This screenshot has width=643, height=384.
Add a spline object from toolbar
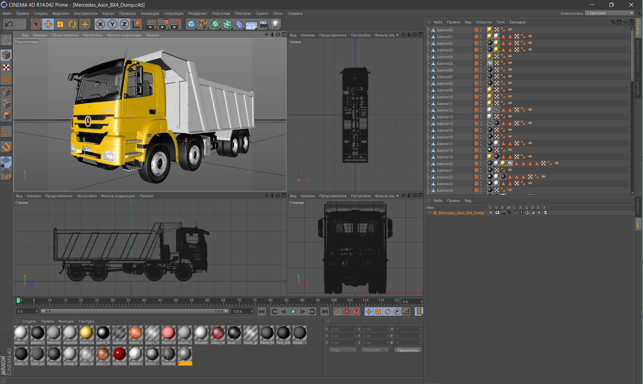click(203, 24)
